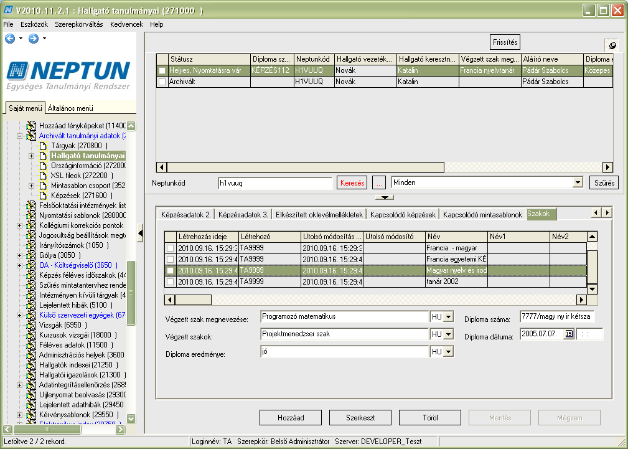Click the left tree vertical scrollbar thumb
The image size is (628, 449).
[131, 293]
